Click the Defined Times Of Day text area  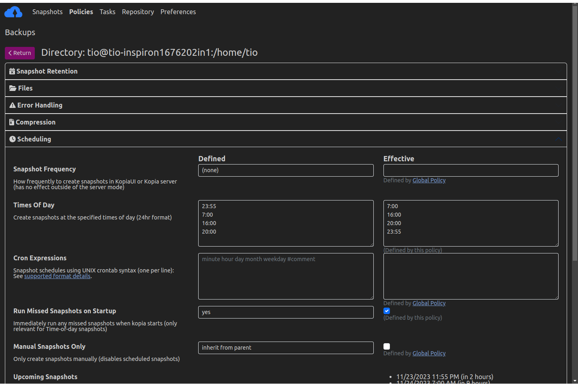[x=286, y=223]
